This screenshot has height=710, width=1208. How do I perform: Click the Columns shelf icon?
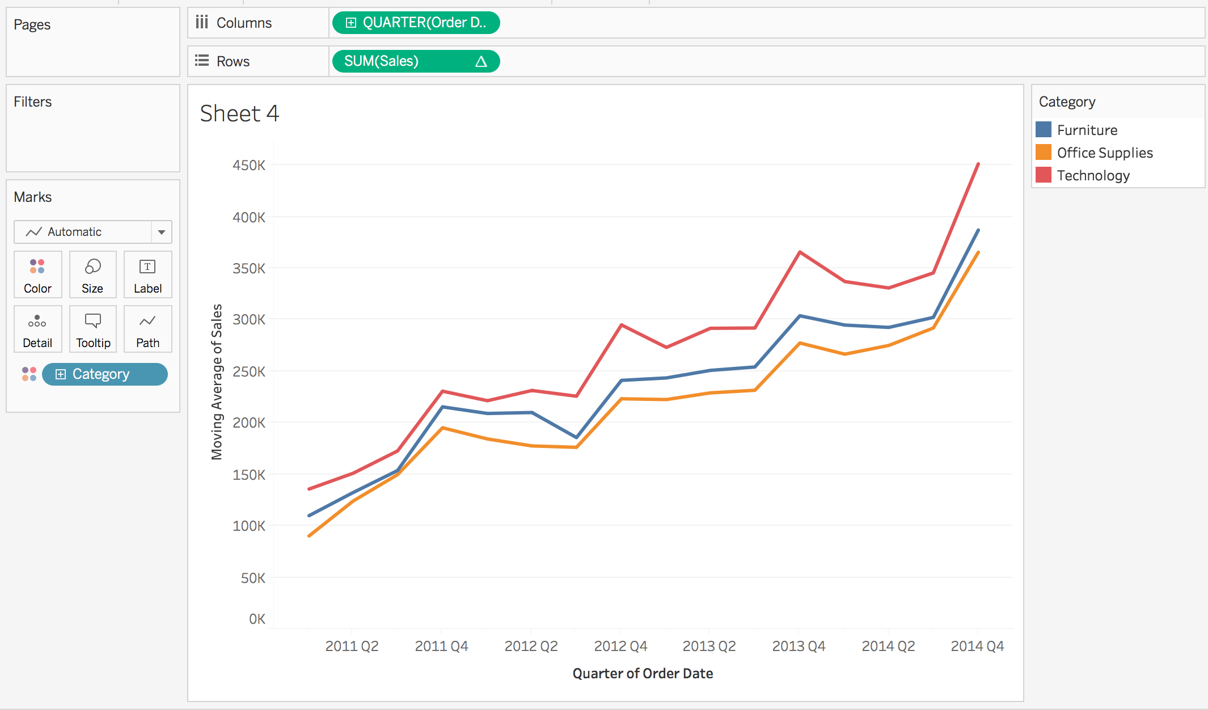(x=202, y=23)
